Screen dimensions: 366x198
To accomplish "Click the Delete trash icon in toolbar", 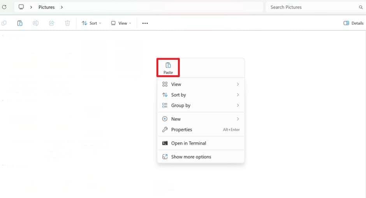I will (x=67, y=23).
